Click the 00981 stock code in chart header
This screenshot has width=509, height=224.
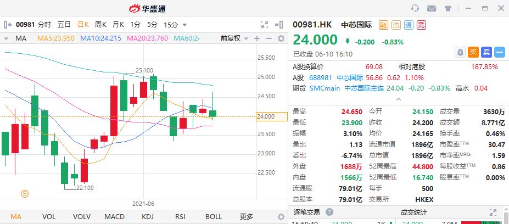[25, 24]
